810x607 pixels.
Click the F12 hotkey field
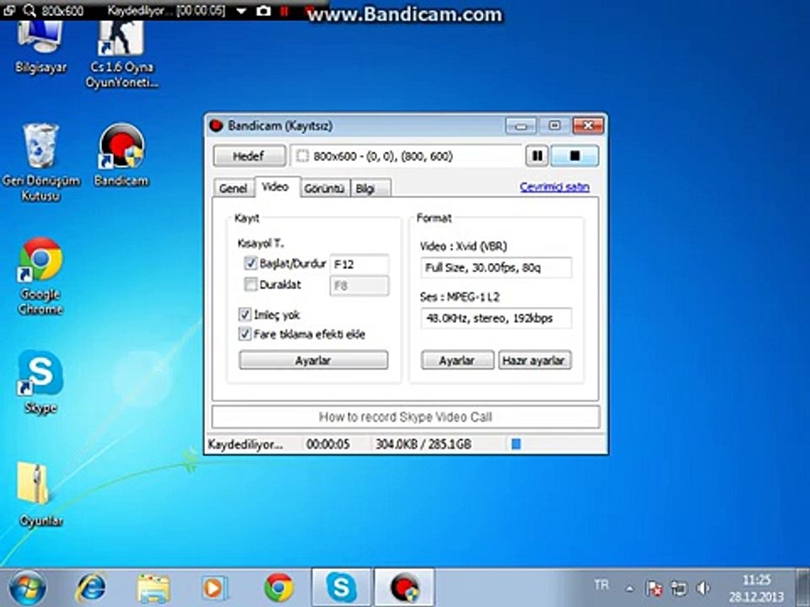[x=359, y=264]
